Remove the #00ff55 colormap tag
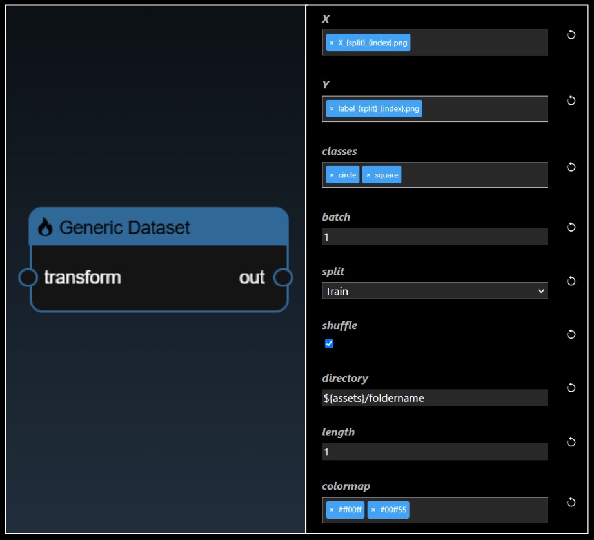Image resolution: width=594 pixels, height=540 pixels. click(x=373, y=510)
